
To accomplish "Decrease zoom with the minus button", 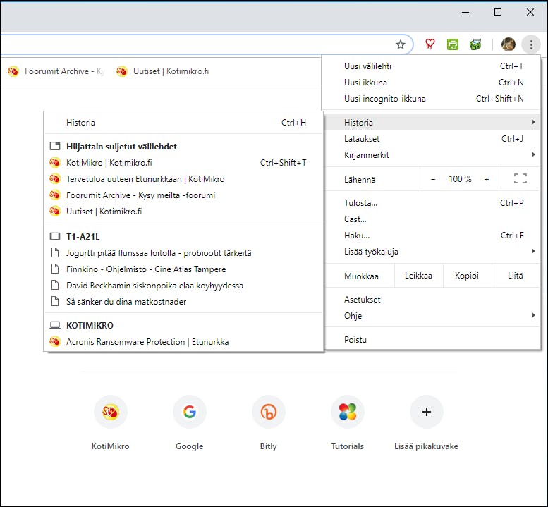I will tap(433, 179).
